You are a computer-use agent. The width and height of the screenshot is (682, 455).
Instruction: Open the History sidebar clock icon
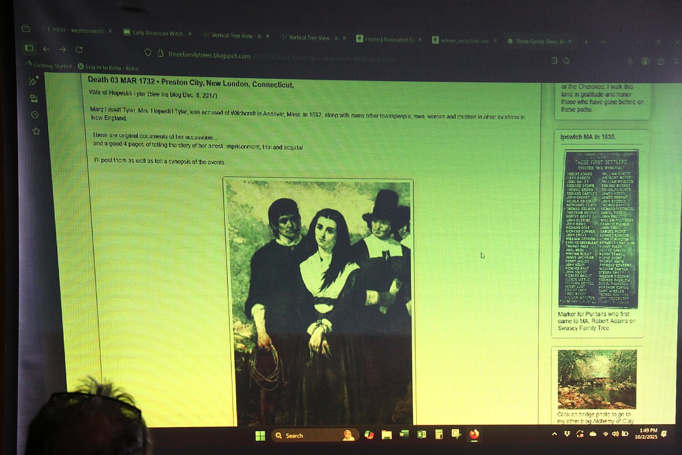click(x=35, y=115)
